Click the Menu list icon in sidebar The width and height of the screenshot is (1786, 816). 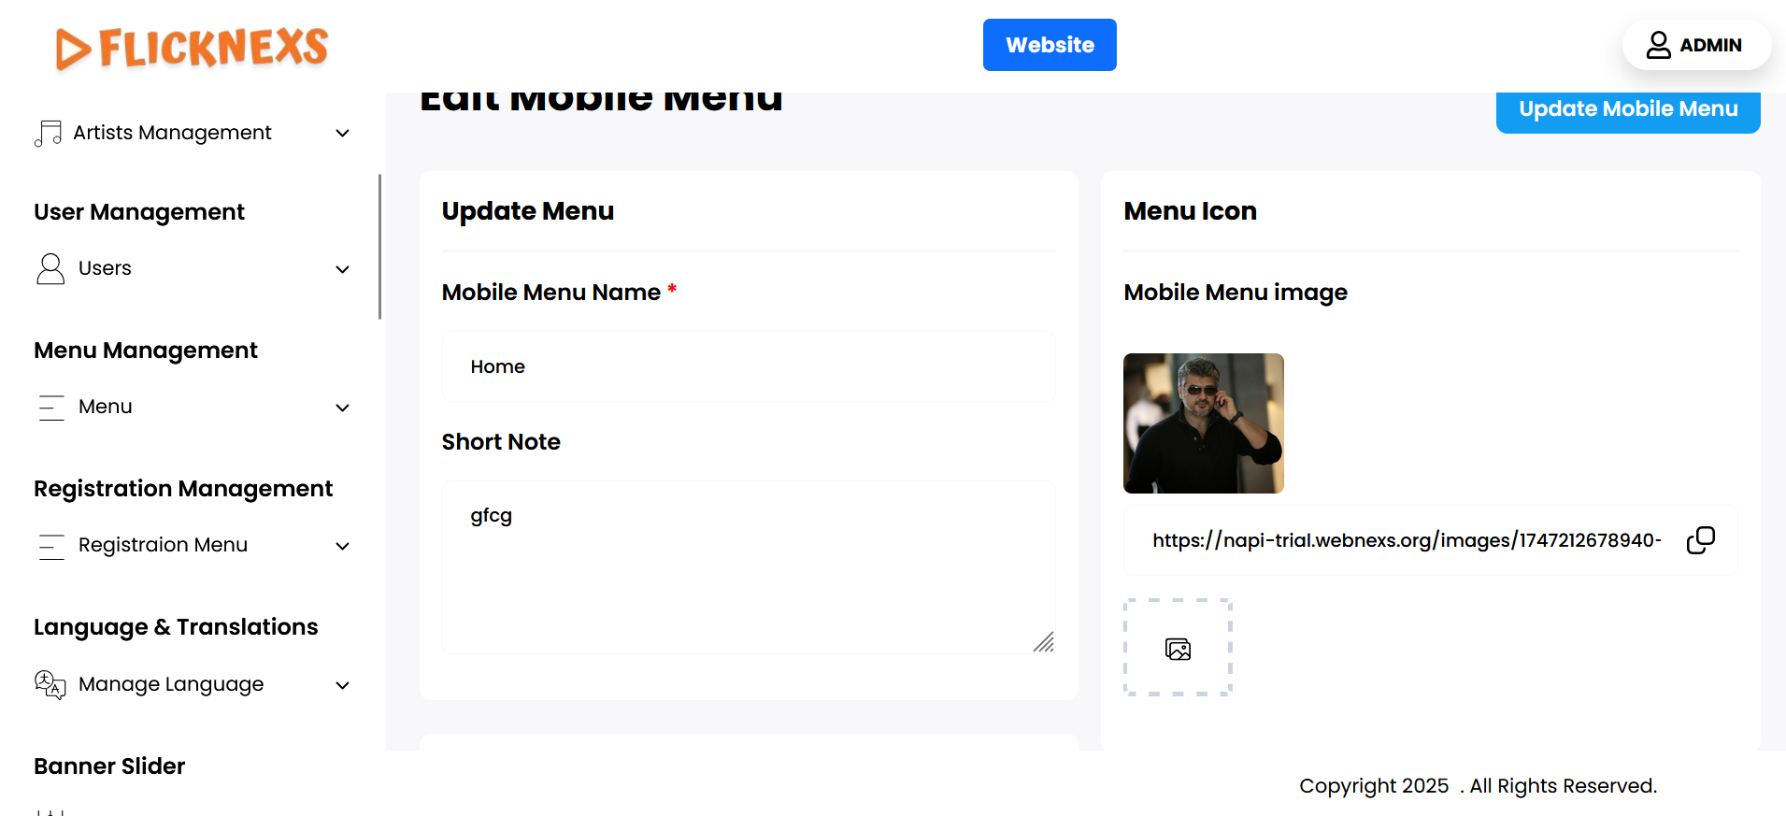coord(51,408)
